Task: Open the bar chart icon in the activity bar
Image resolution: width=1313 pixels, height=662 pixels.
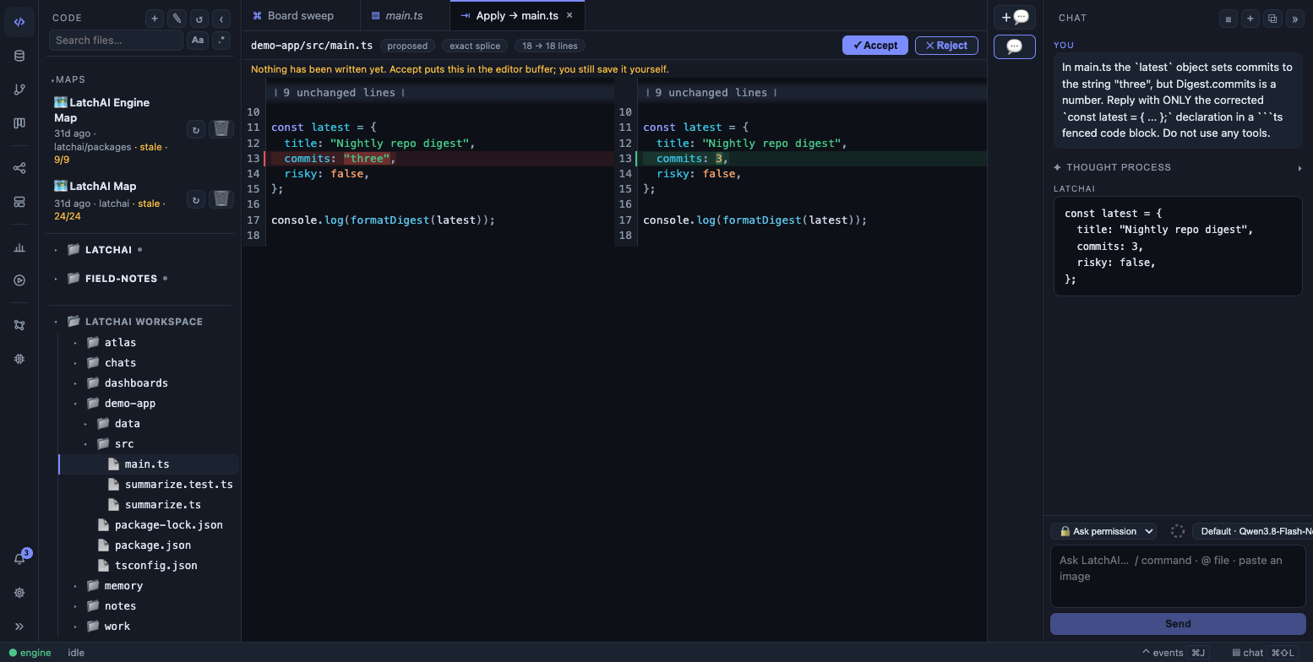Action: click(x=19, y=247)
